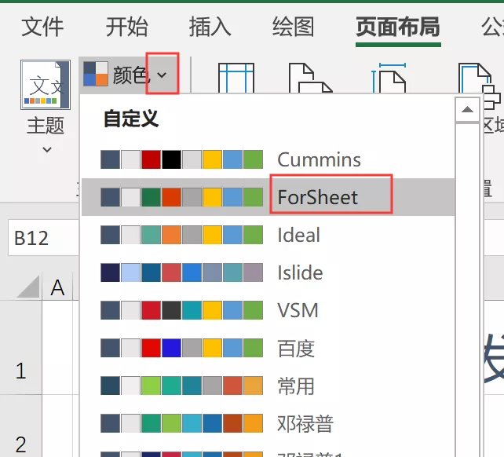Viewport: 504px width, 457px height.
Task: Open the 主题 themes gallery icon
Action: 46,85
